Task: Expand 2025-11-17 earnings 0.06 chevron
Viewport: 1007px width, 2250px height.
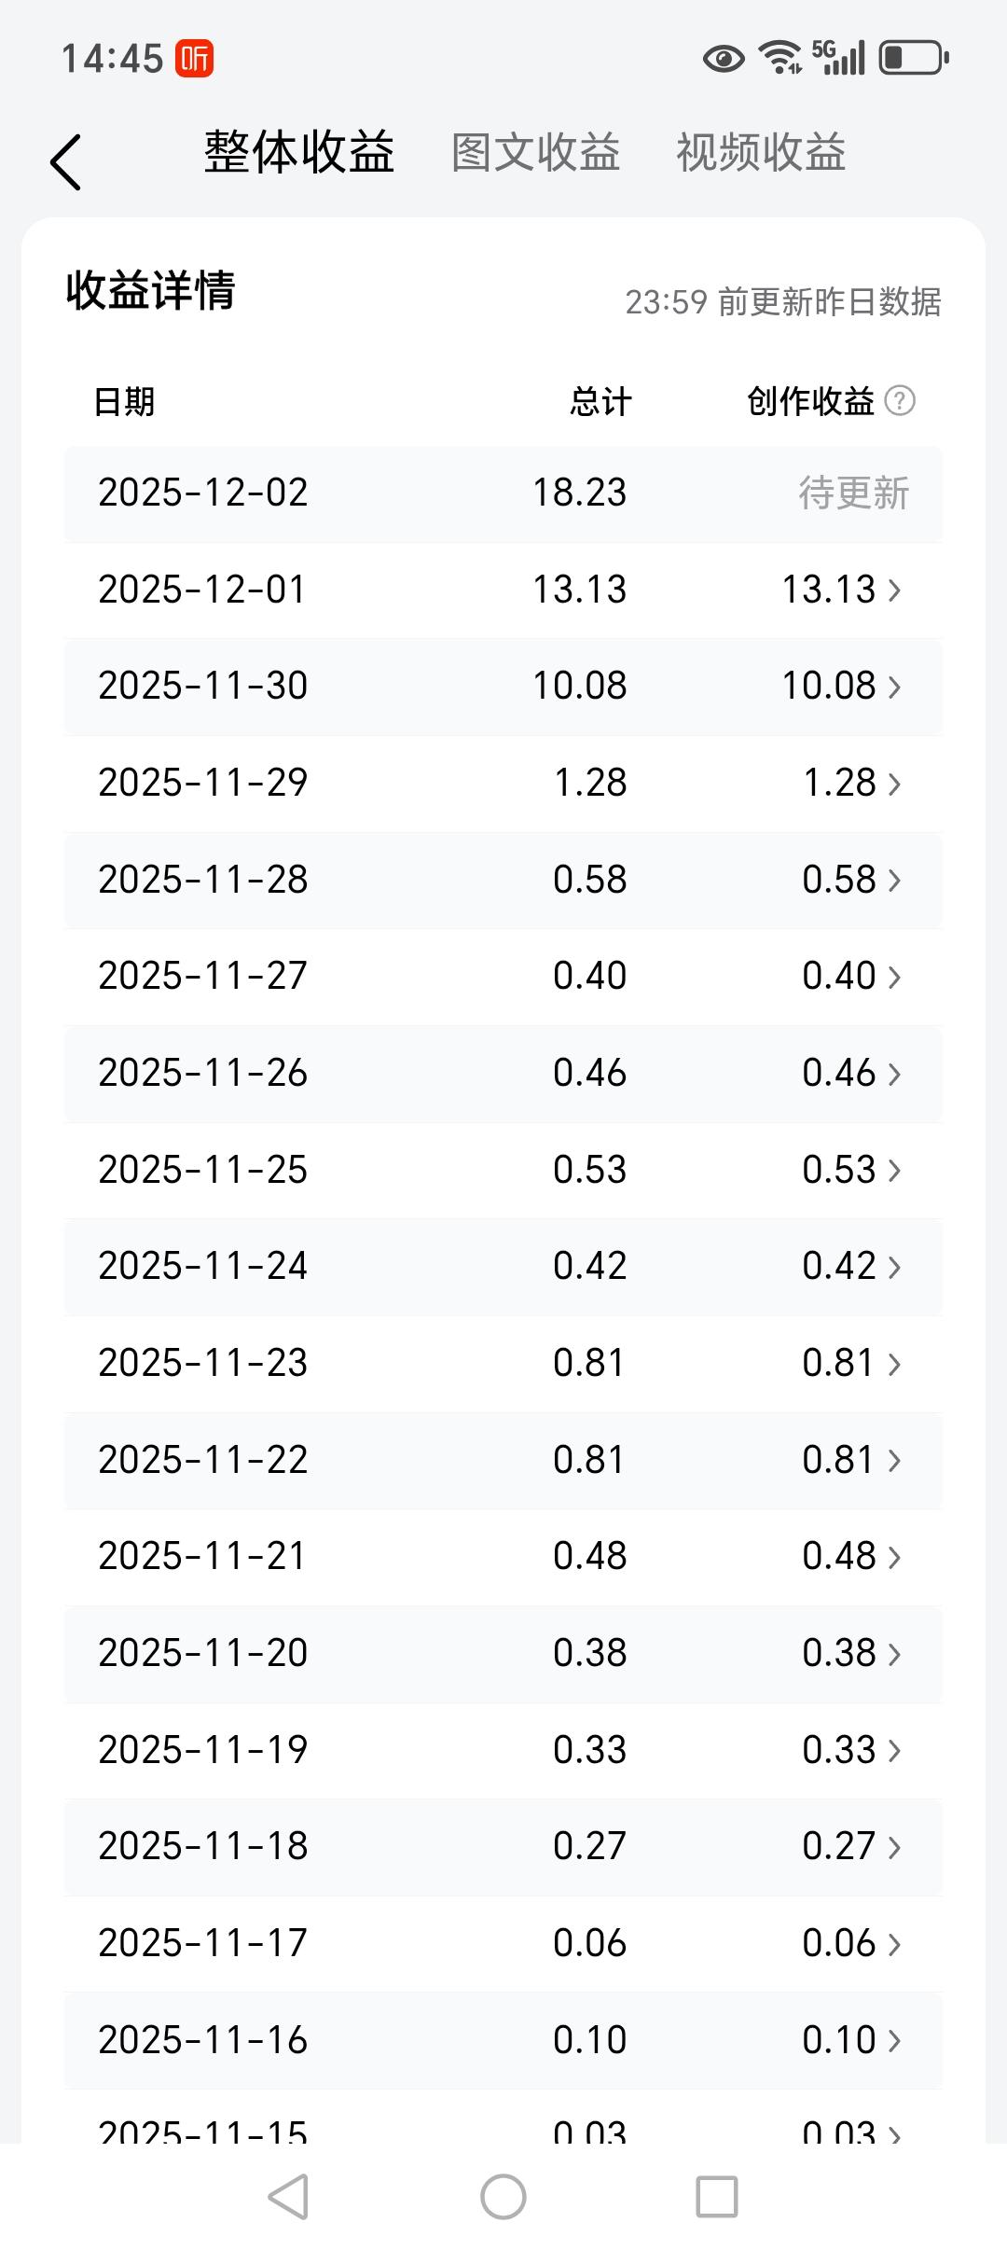Action: (894, 1944)
